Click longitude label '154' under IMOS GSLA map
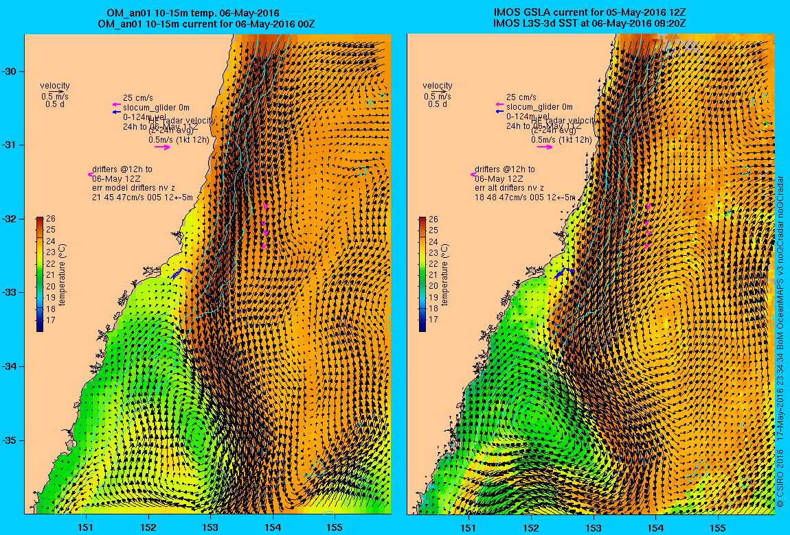The height and width of the screenshot is (535, 790). pyautogui.click(x=655, y=528)
